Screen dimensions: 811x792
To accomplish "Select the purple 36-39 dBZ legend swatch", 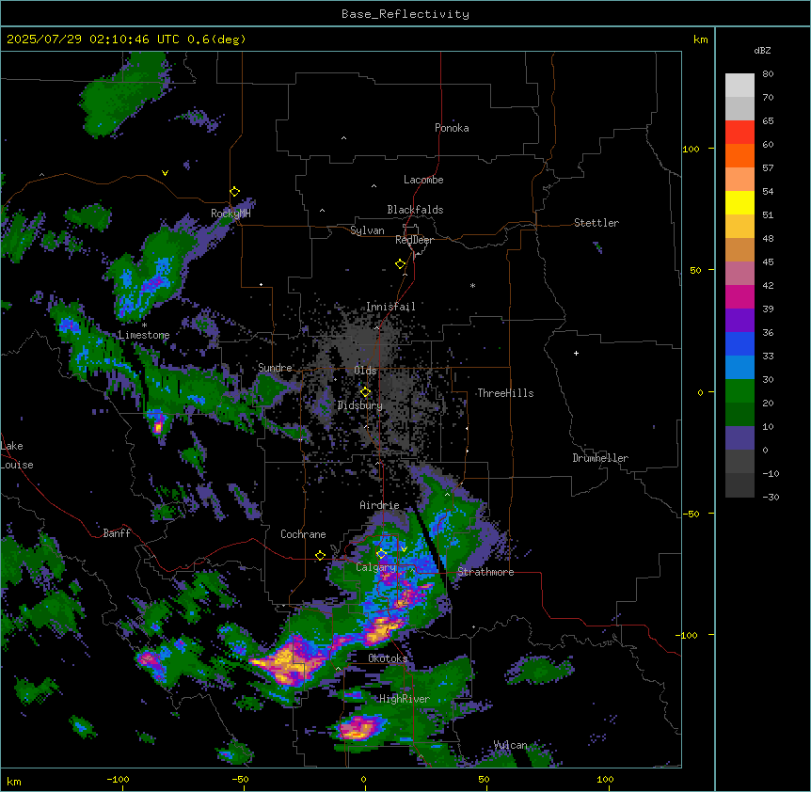I will [739, 321].
